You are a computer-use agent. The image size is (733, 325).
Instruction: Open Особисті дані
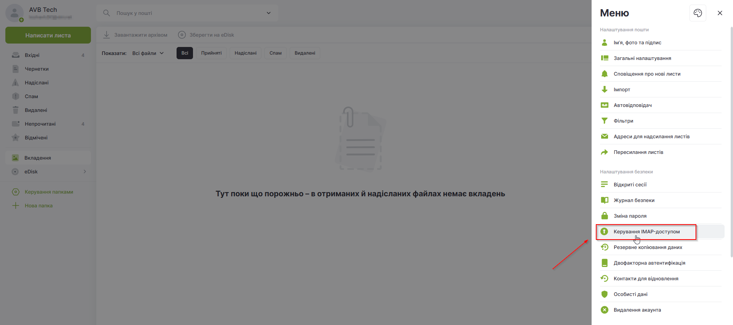(x=660, y=294)
